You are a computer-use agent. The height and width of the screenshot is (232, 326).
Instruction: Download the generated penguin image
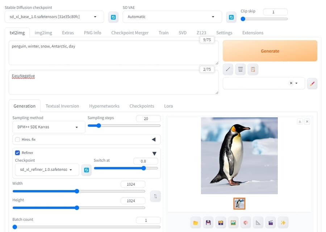click(300, 122)
